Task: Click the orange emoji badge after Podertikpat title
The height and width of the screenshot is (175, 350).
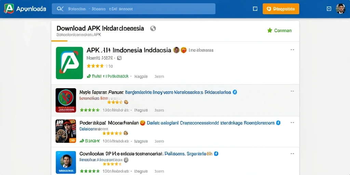Action: 143,123
